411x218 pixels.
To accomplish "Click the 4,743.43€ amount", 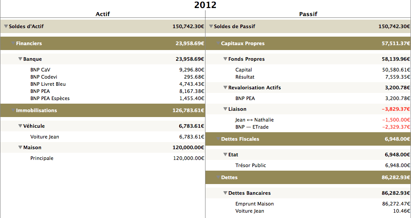I will tap(192, 84).
